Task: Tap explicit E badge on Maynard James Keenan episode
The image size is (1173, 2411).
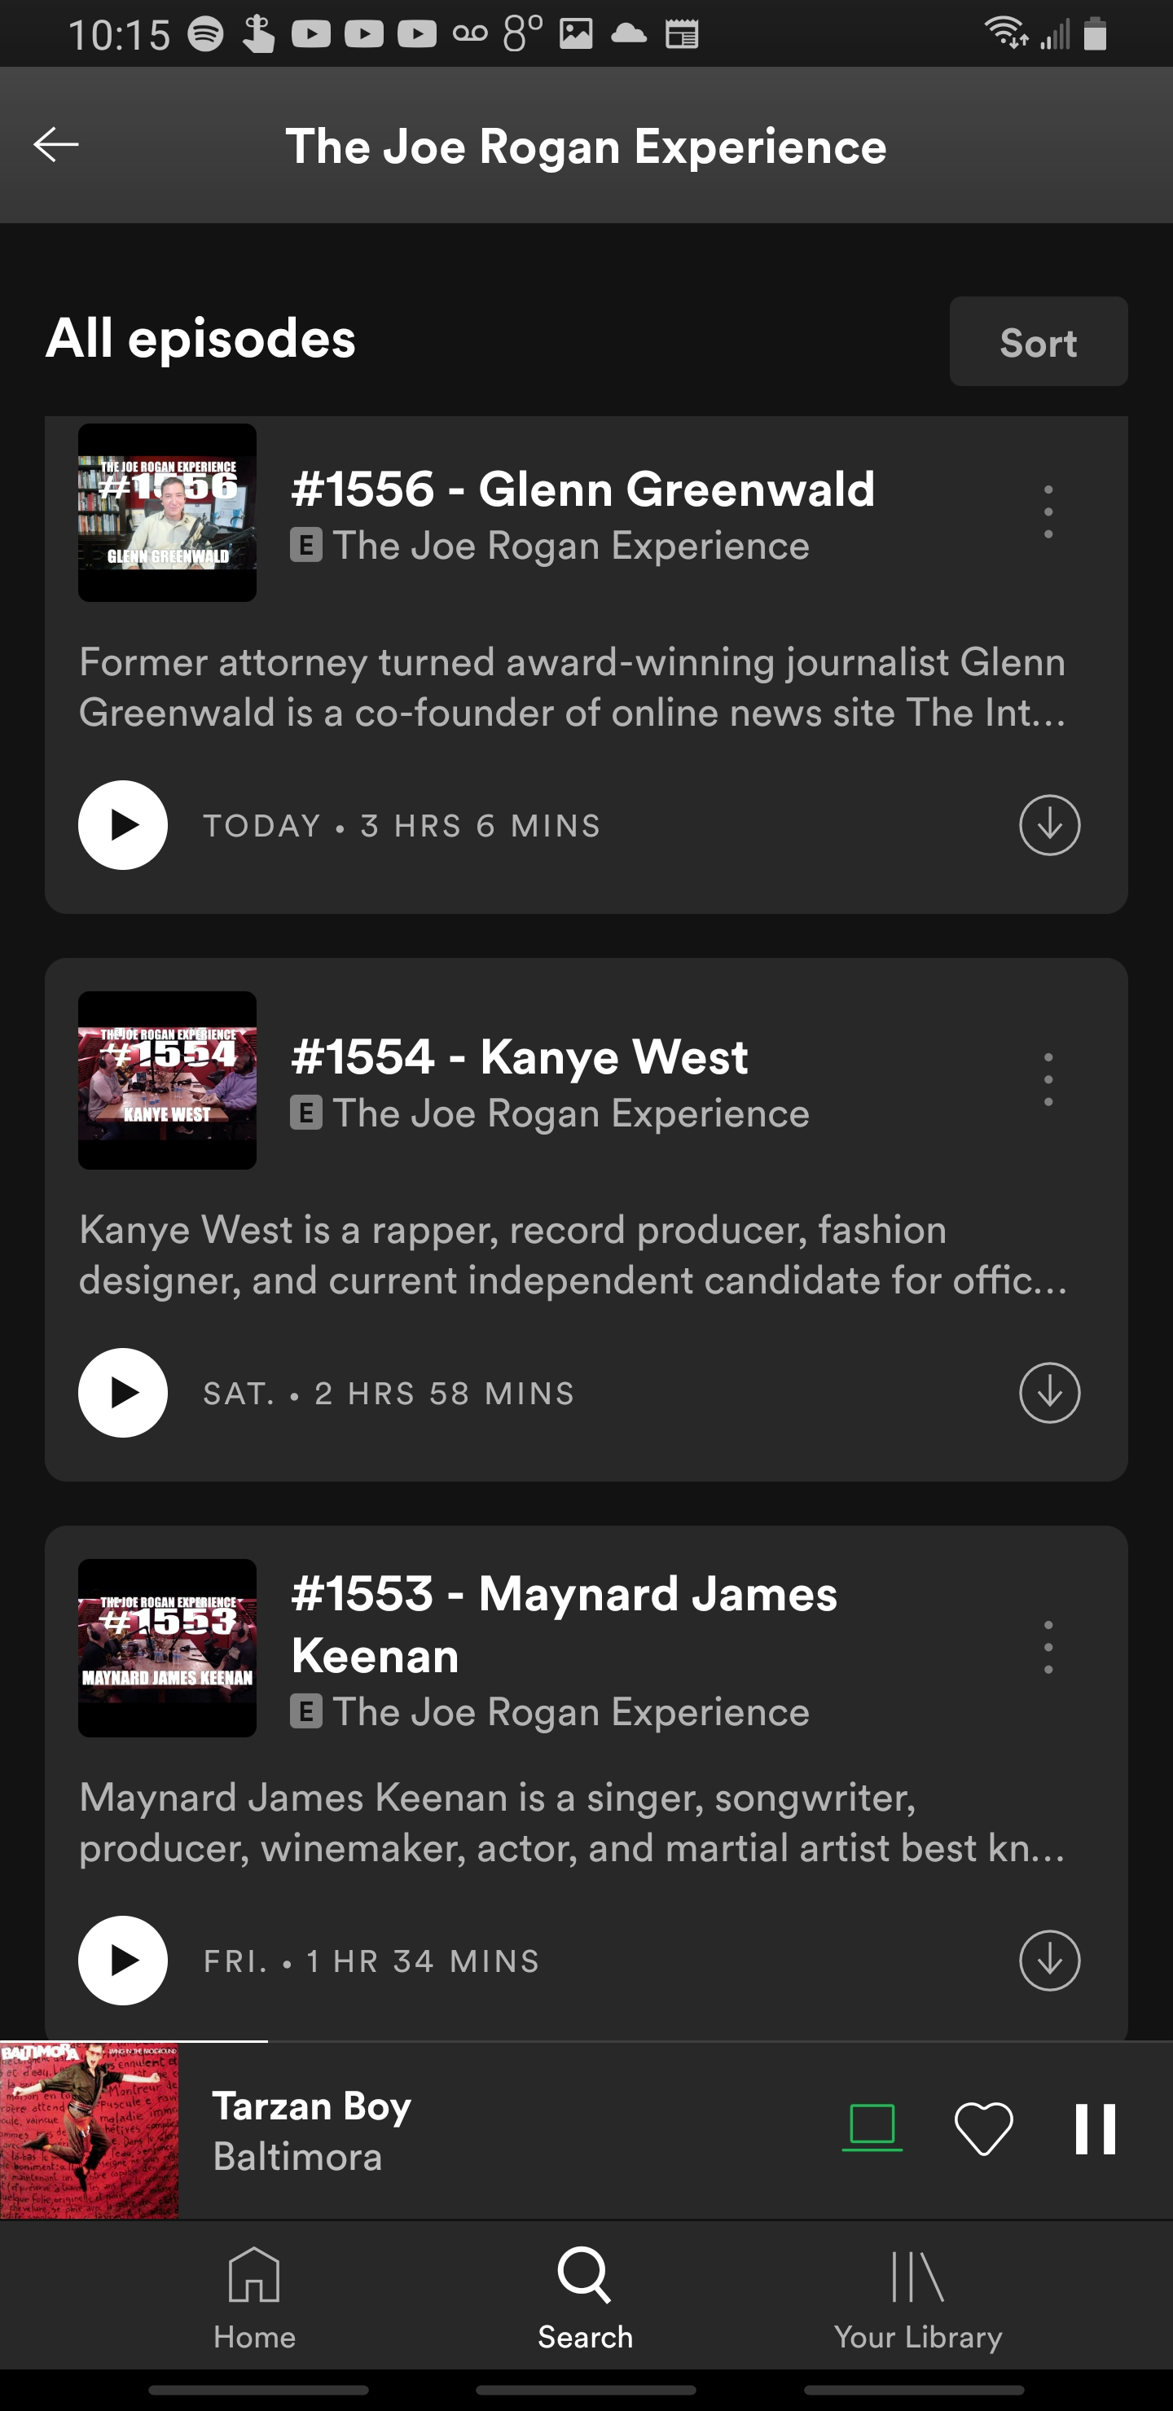Action: 306,1711
